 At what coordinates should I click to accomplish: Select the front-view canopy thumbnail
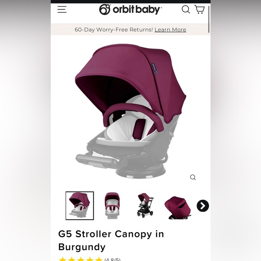[112, 206]
